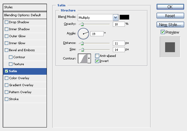Image resolution: width=187 pixels, height=131 pixels.
Task: Enable the Anti-aliased checkbox
Action: click(97, 56)
